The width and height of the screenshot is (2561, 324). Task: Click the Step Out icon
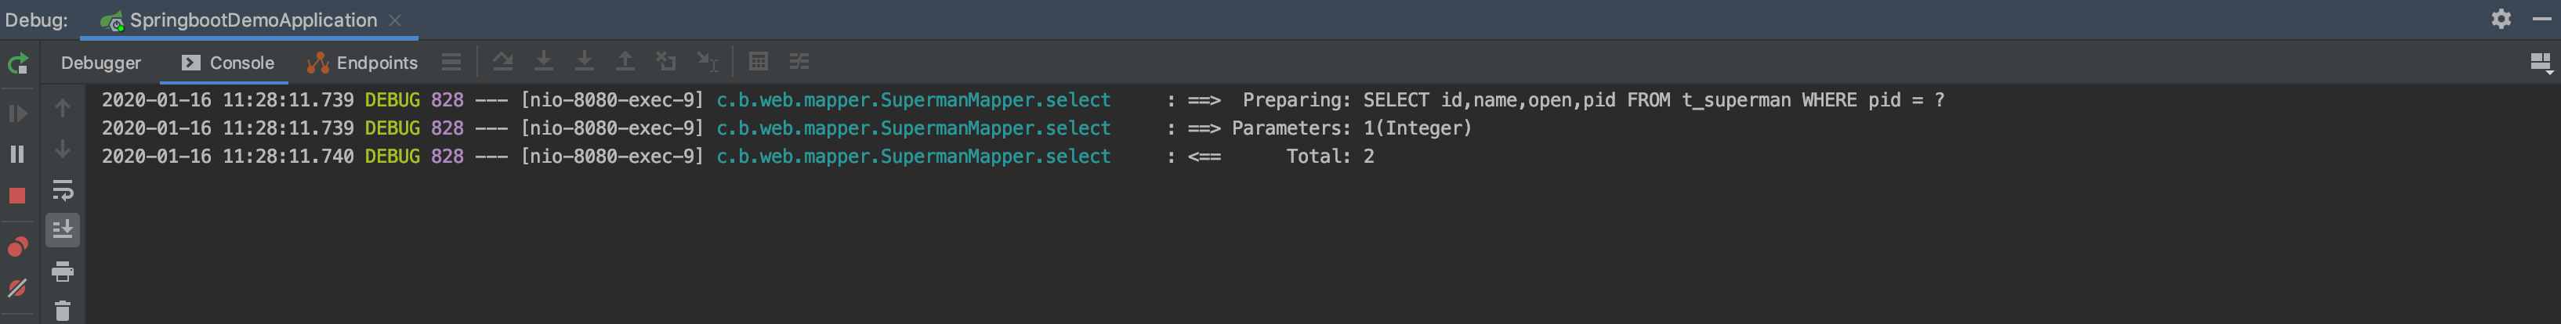pyautogui.click(x=625, y=62)
